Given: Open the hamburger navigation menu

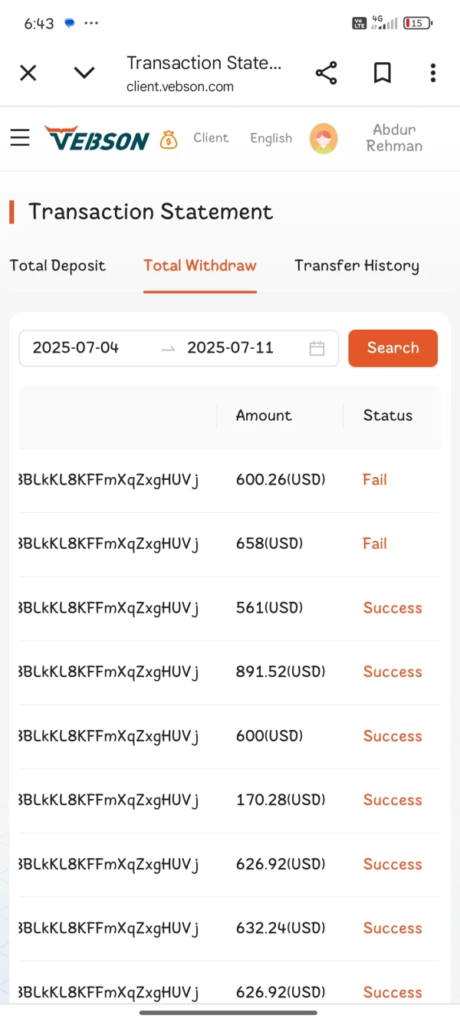Looking at the screenshot, I should coord(20,138).
